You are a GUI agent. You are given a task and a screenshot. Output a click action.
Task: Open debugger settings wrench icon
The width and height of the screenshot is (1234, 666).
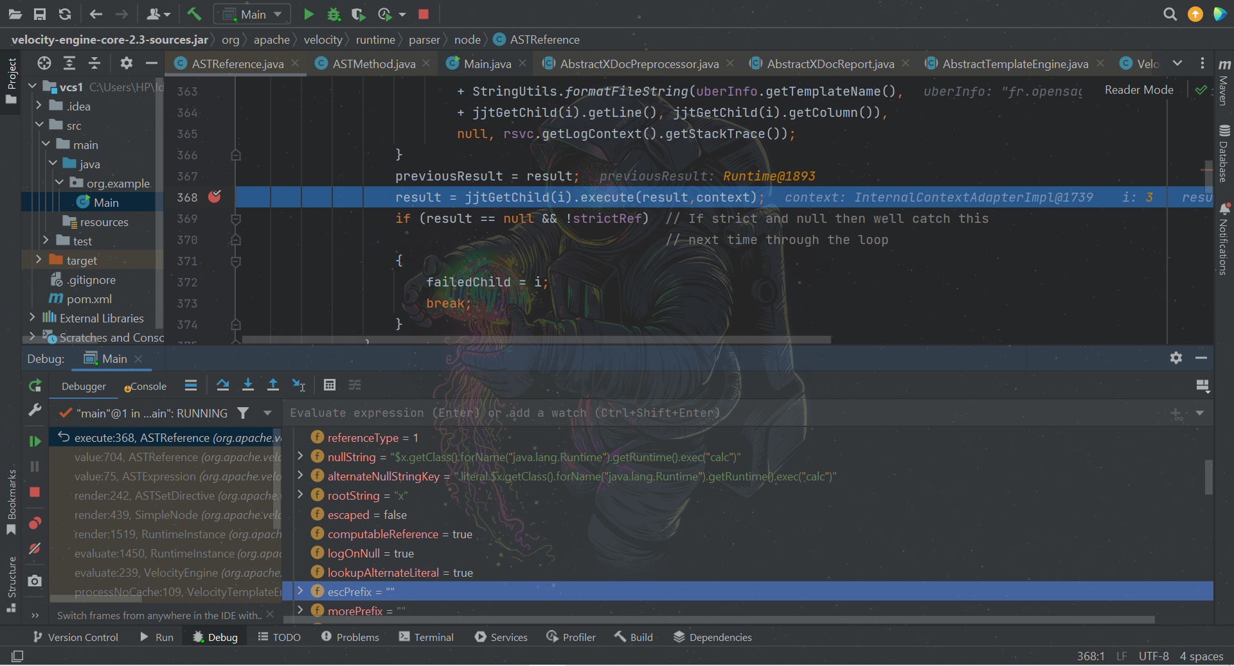[35, 410]
